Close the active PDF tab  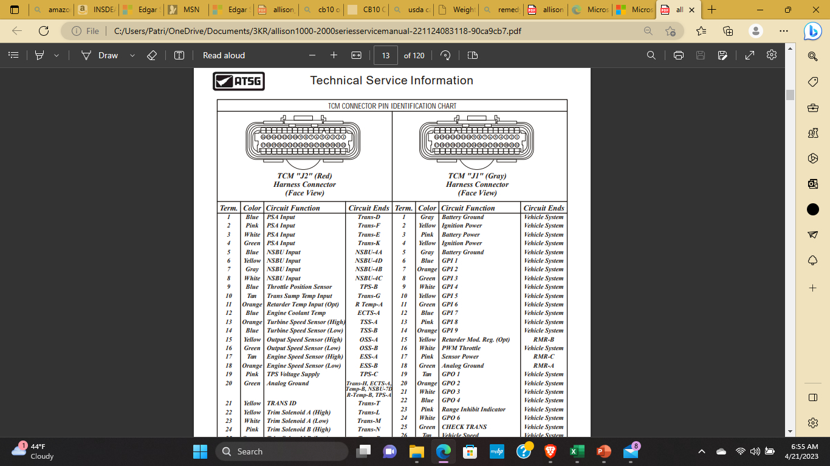point(691,10)
